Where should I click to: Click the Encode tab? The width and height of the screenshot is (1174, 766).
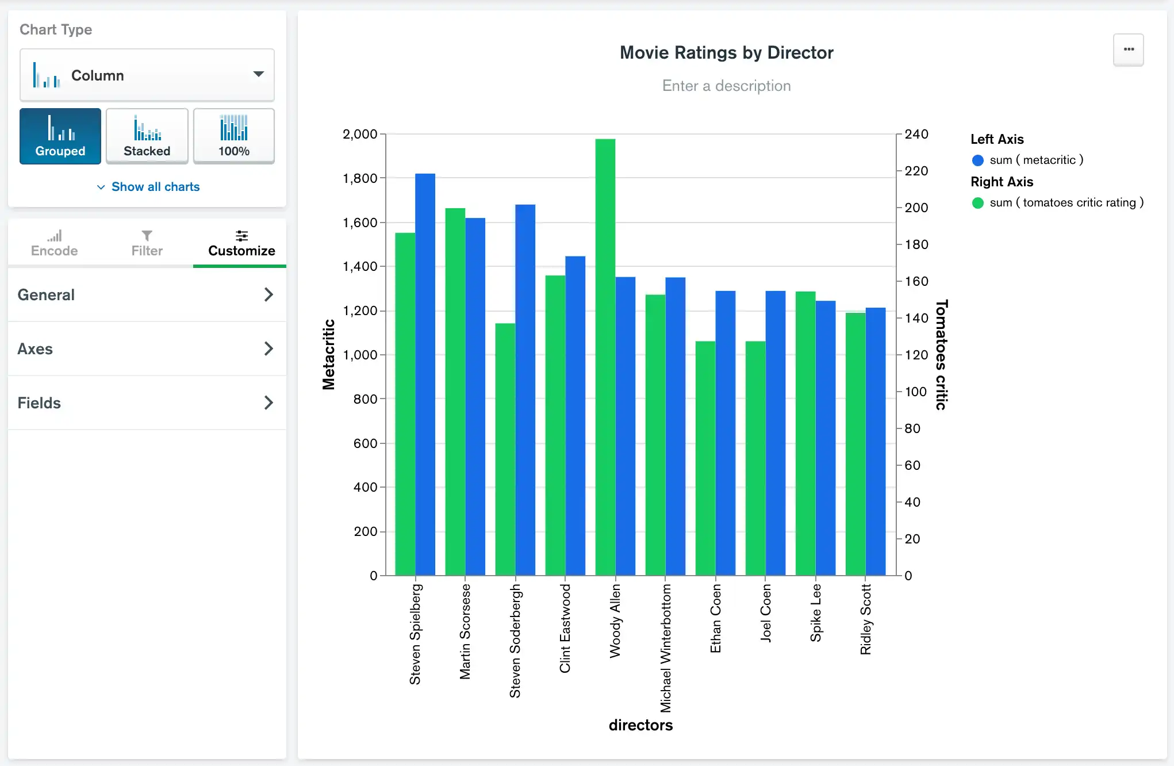click(53, 242)
